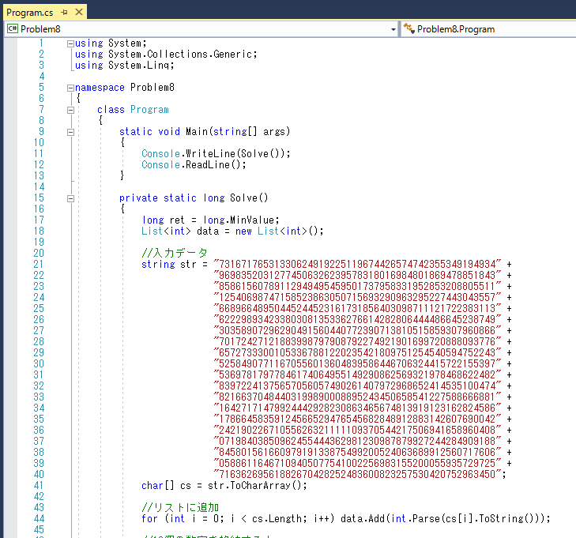This screenshot has width=576, height=538.
Task: Click string literal starting 96983520
Action: 357,275
